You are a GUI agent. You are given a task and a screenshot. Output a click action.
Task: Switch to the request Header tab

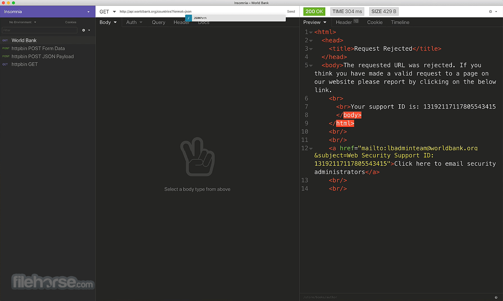[181, 22]
